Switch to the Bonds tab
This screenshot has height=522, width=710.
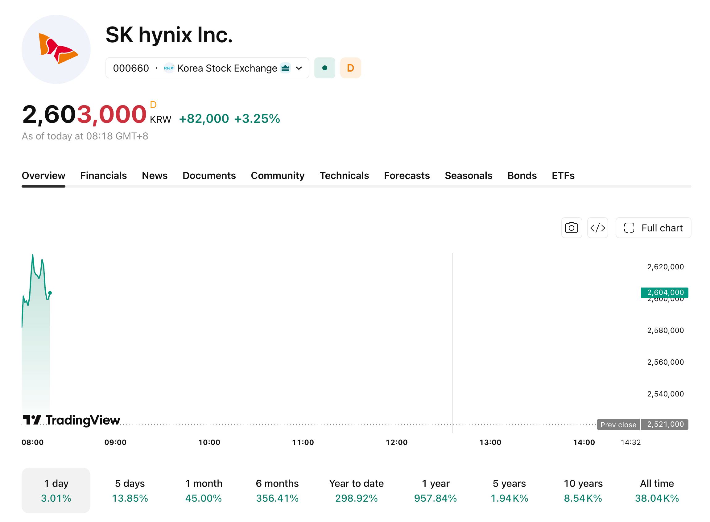point(522,175)
